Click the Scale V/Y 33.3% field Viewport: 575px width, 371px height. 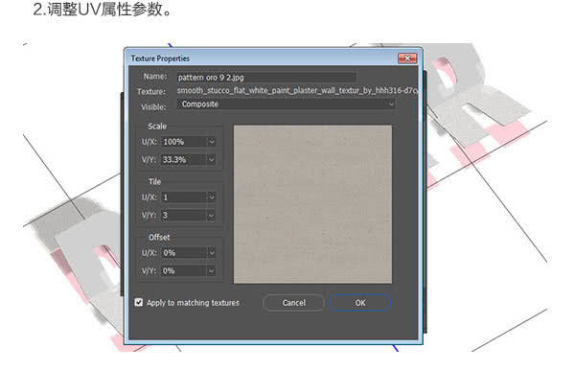click(184, 160)
